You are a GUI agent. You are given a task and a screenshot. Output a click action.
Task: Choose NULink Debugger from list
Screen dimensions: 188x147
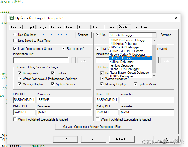pyautogui.click(x=130, y=62)
